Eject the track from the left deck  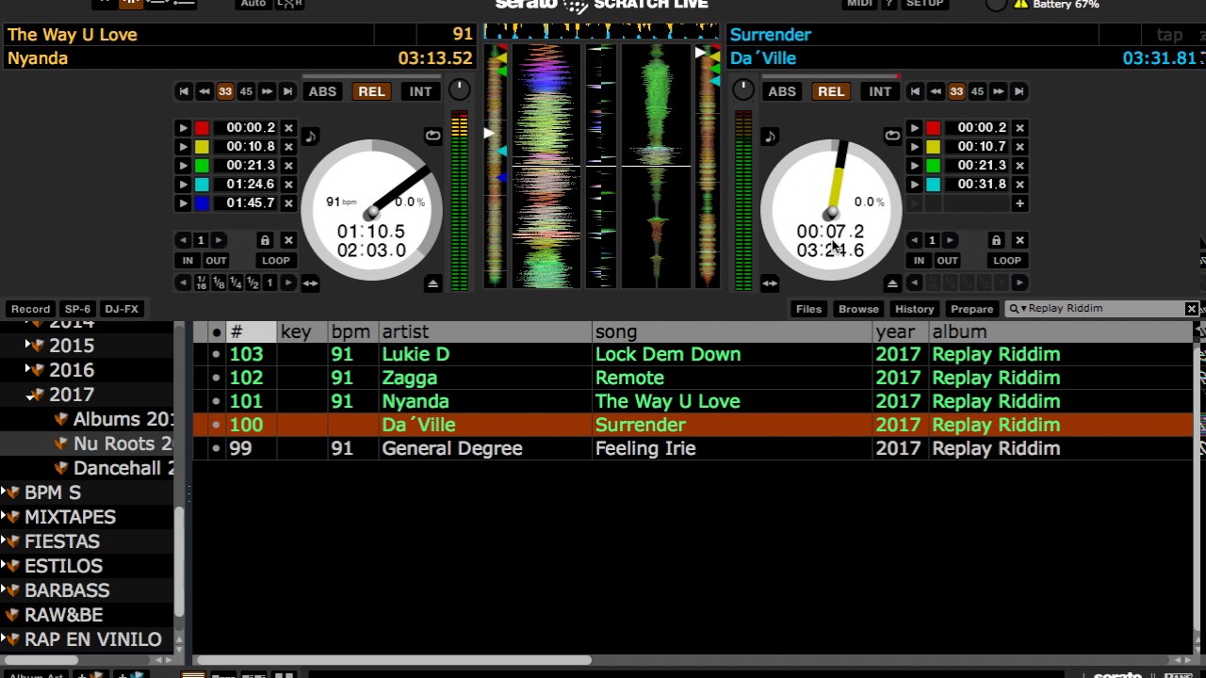point(432,282)
